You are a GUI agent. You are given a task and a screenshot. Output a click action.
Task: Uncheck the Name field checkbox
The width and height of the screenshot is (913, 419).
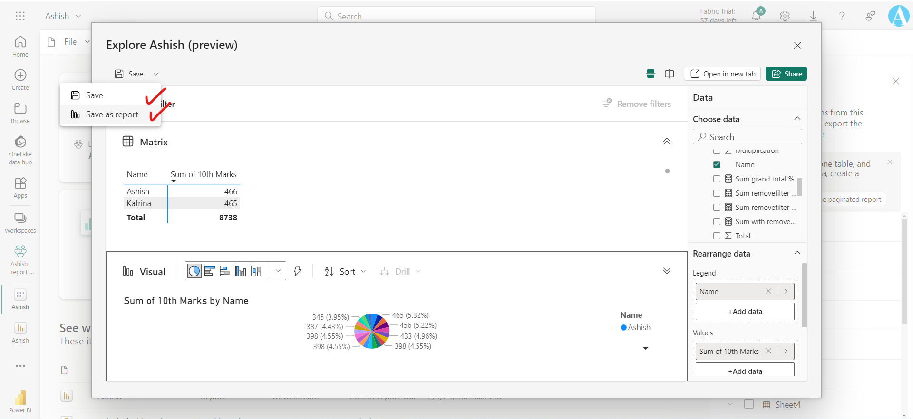pos(717,165)
